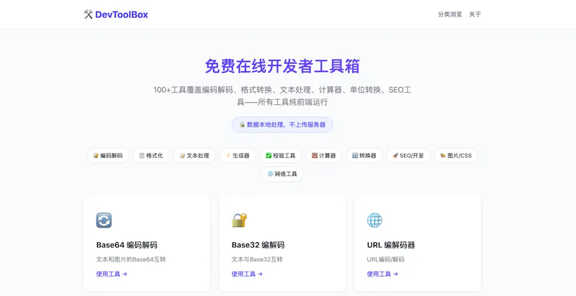Click 使用工具 link under Base32
The height and width of the screenshot is (296, 576).
[247, 274]
